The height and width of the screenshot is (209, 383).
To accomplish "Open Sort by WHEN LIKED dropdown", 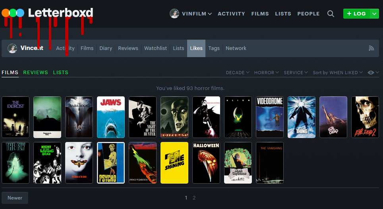I will coord(338,73).
